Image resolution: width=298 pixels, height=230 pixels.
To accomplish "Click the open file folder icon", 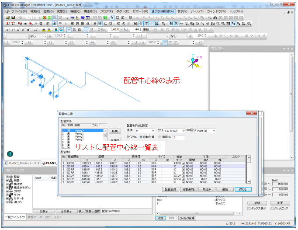I will coord(8,17).
